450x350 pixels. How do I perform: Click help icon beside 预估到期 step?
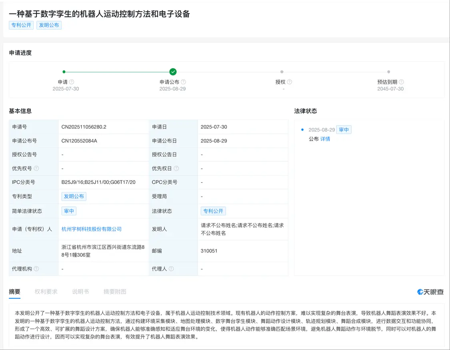tap(401, 82)
